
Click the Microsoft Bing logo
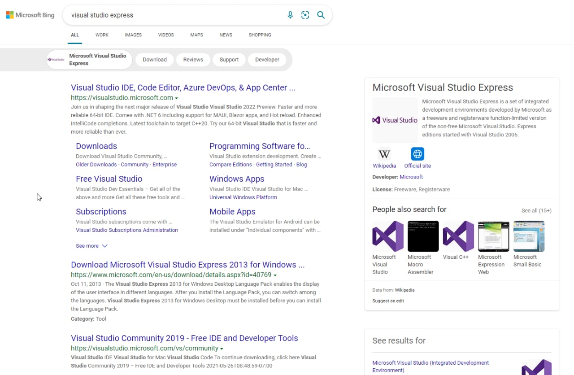point(30,15)
